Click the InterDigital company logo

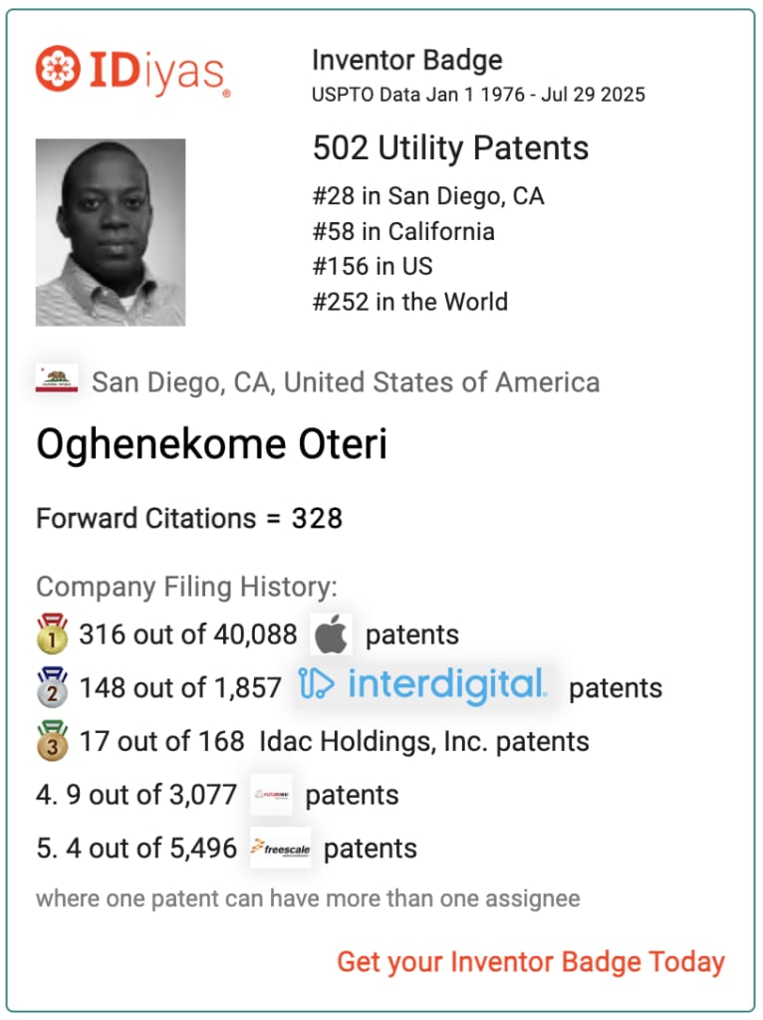pyautogui.click(x=422, y=686)
